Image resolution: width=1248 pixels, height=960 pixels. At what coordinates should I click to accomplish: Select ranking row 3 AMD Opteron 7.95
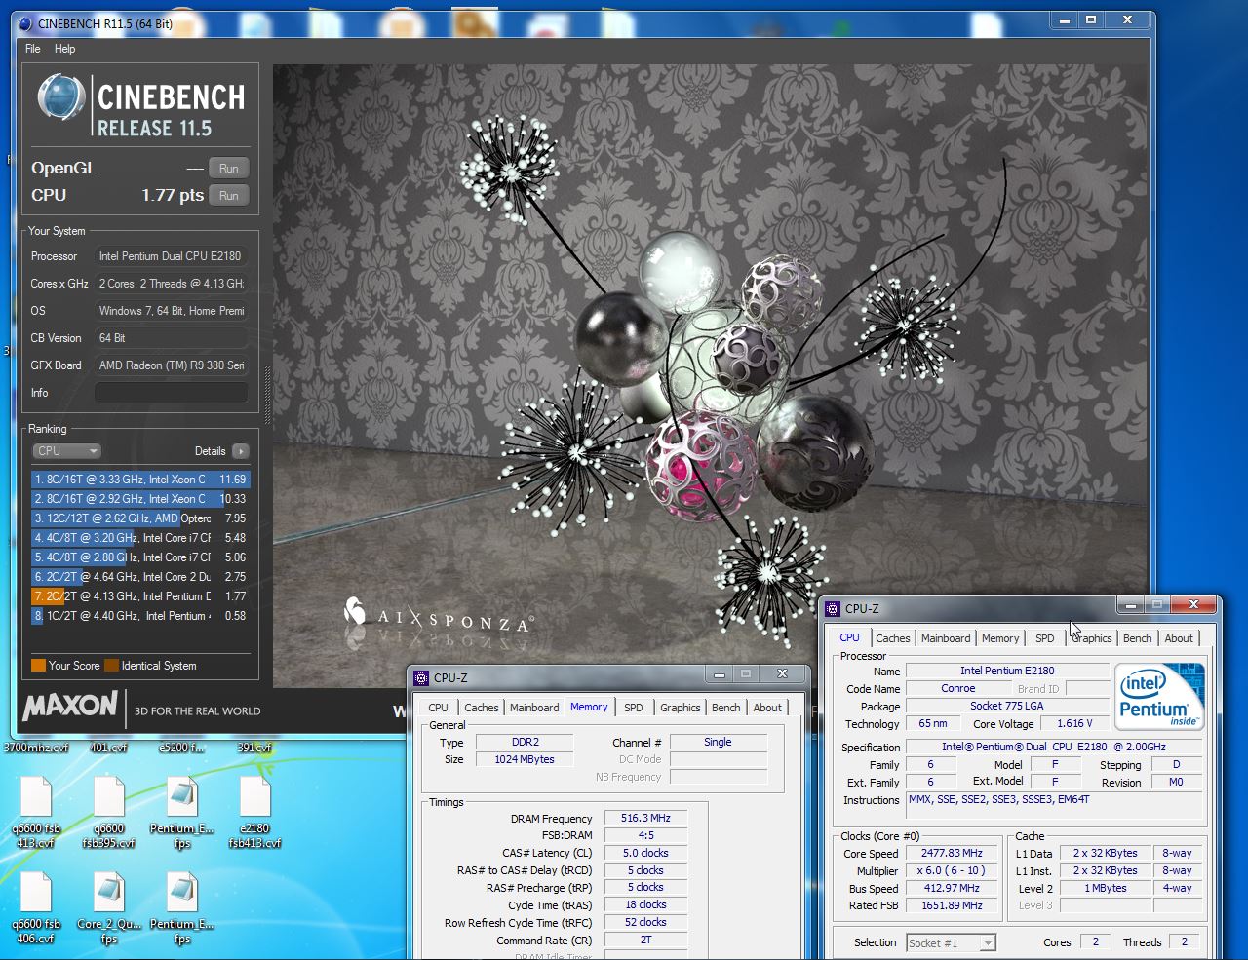(x=140, y=518)
